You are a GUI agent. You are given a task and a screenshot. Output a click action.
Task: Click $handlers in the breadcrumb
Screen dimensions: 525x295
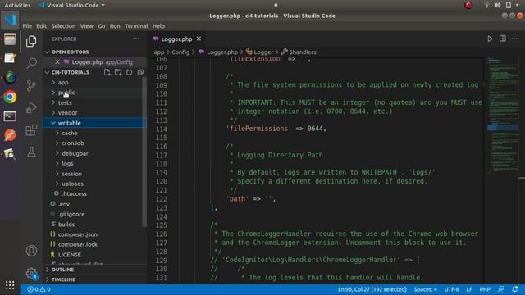tap(299, 52)
